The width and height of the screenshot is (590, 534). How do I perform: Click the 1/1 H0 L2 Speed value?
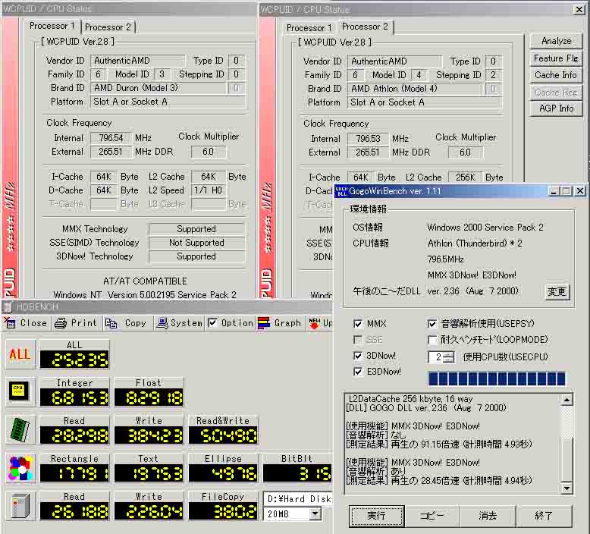(208, 190)
